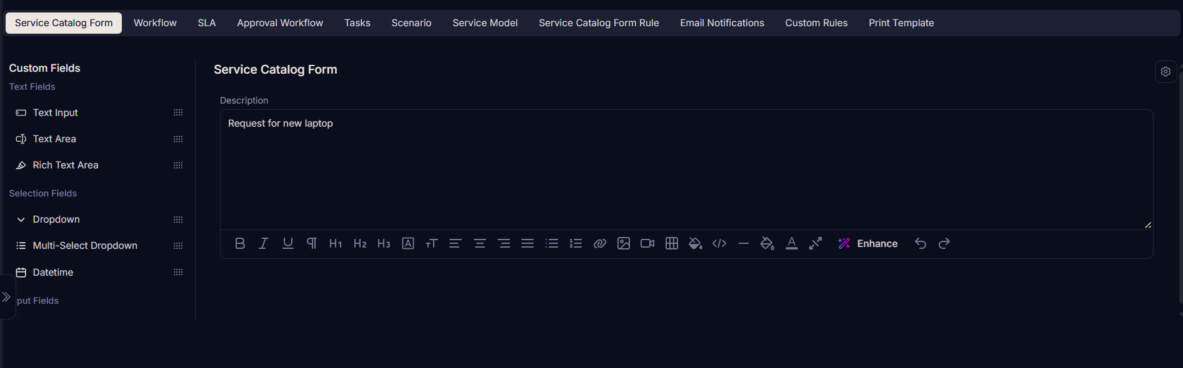Expand editor to fullscreen

[816, 243]
